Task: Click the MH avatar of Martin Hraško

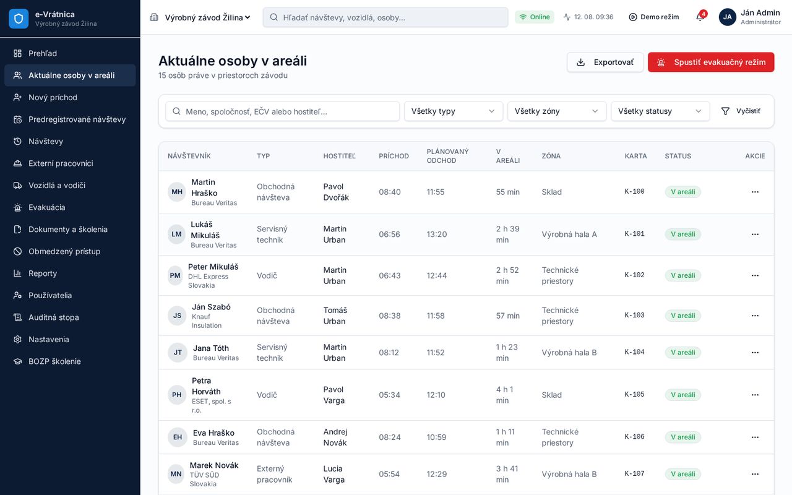Action: point(177,192)
